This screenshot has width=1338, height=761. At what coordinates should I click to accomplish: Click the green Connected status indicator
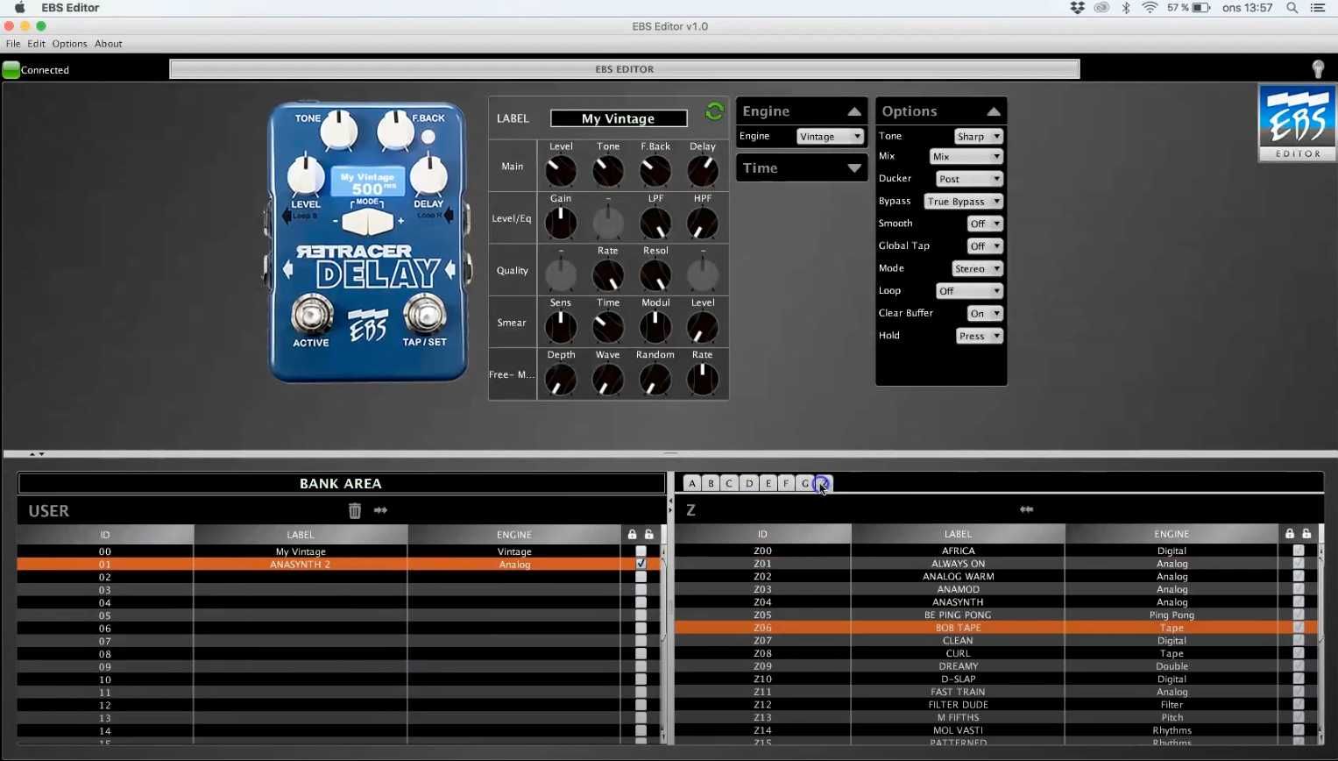11,70
